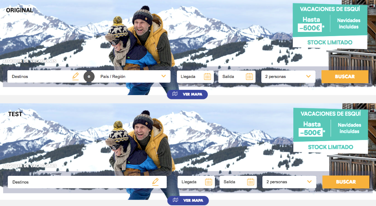This screenshot has height=206, width=376.
Task: Click the map icon on the ORIGINAL Ver Mapa button
Action: [175, 94]
